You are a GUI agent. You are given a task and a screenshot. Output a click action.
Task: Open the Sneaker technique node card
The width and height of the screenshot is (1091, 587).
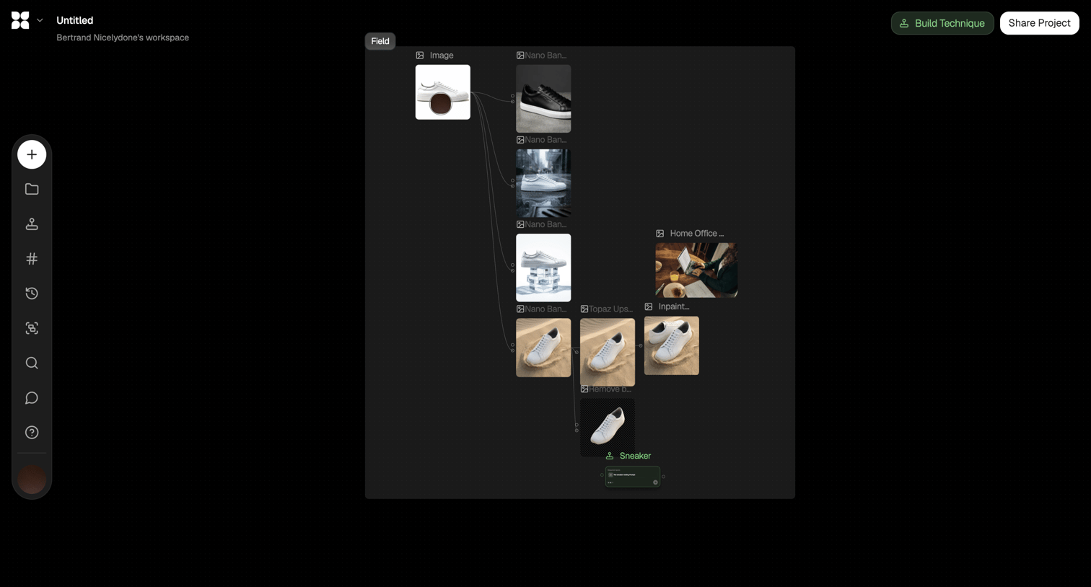[633, 477]
